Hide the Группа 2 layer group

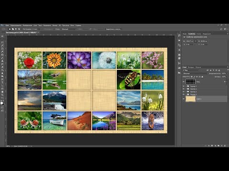[184, 89]
